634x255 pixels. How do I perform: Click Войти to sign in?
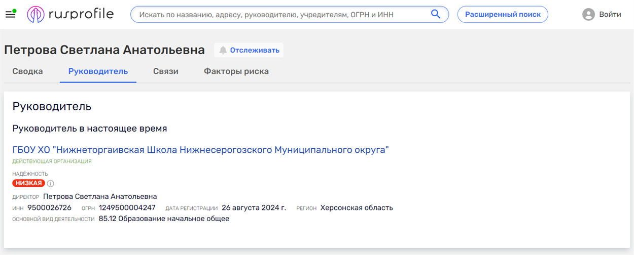(x=610, y=14)
